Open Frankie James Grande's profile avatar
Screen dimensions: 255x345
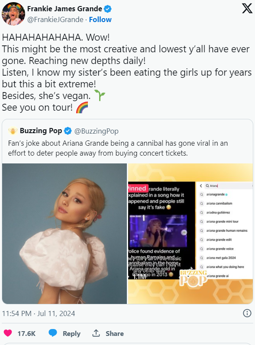[13, 14]
